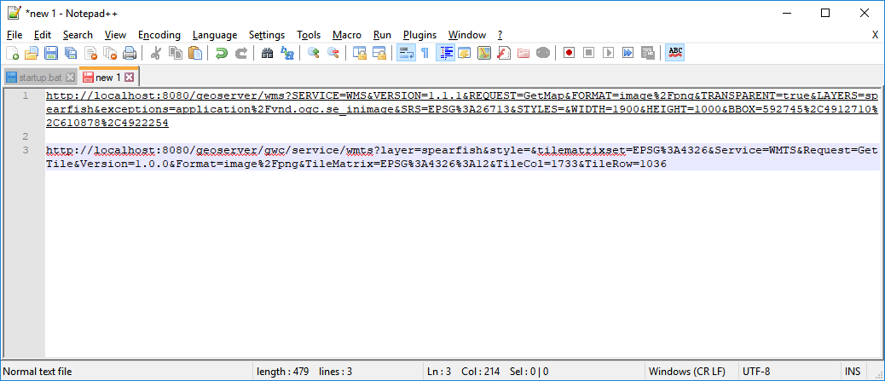The width and height of the screenshot is (885, 381).
Task: Create a new document from toolbar
Action: point(13,53)
